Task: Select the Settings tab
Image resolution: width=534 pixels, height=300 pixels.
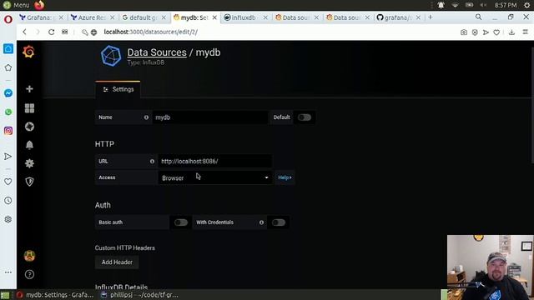Action: 118,89
